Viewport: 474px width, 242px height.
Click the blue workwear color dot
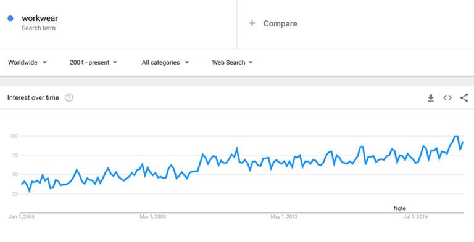10,18
